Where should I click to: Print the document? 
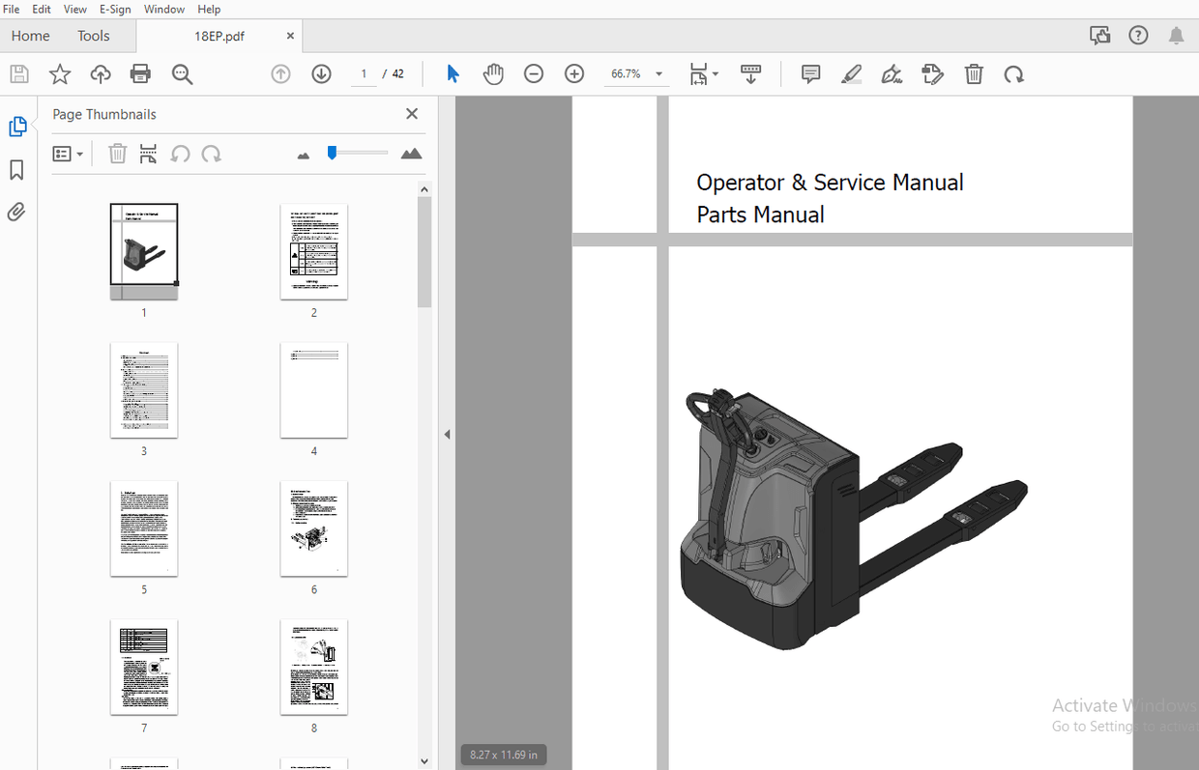pyautogui.click(x=140, y=73)
